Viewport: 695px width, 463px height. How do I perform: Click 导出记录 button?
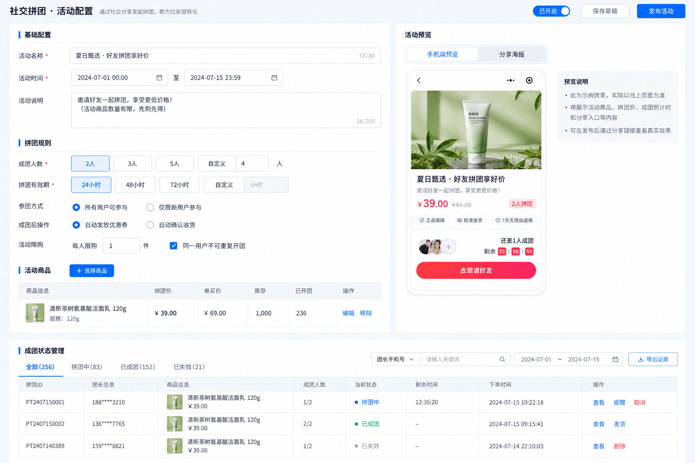653,359
